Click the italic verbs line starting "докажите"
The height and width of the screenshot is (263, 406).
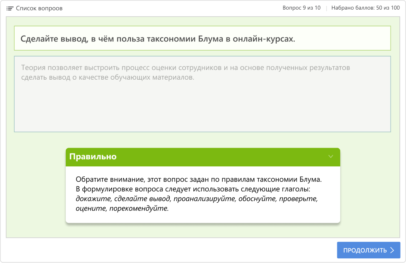[197, 199]
